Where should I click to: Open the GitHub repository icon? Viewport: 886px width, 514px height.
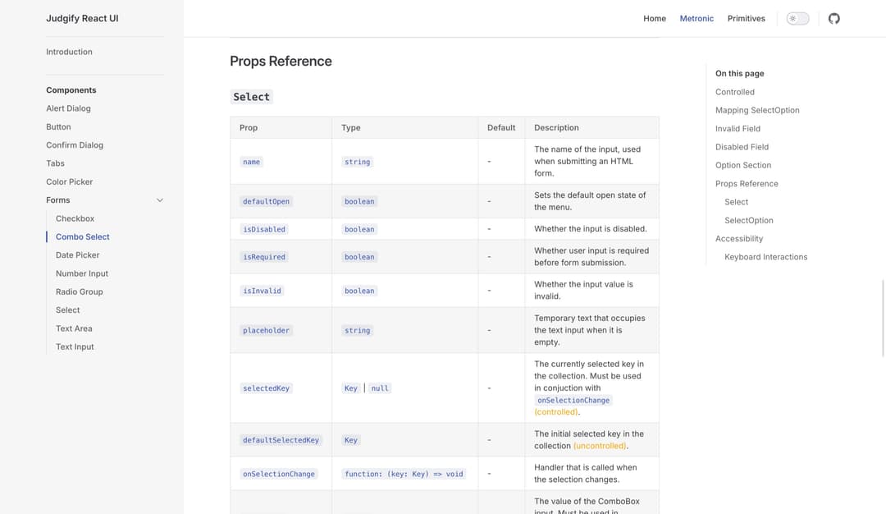(834, 19)
